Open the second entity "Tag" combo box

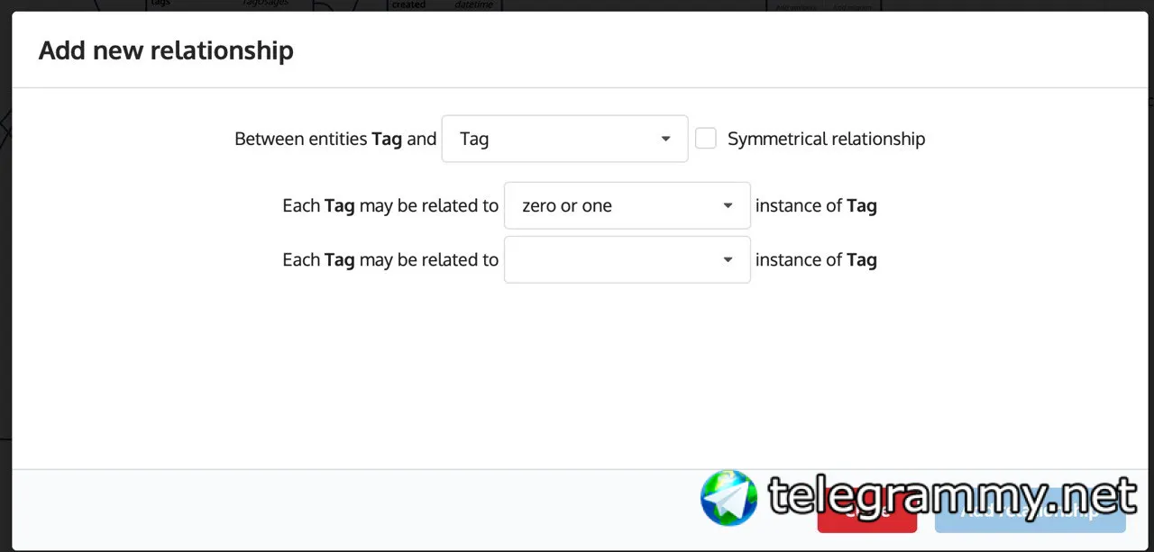(563, 139)
